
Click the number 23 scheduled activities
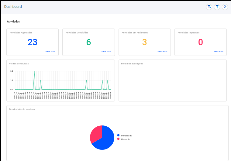tap(33, 42)
